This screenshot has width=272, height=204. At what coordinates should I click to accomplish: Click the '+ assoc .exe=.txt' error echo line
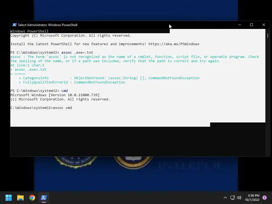[x=28, y=70]
